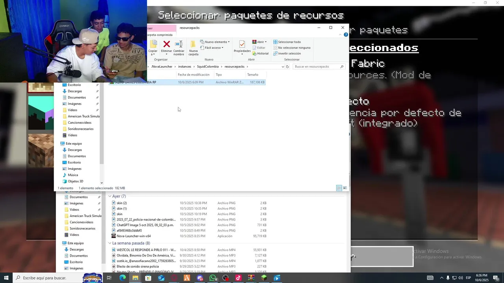Open Propiedades of the selected file
Screen dimensions: 504x283
pos(242,46)
